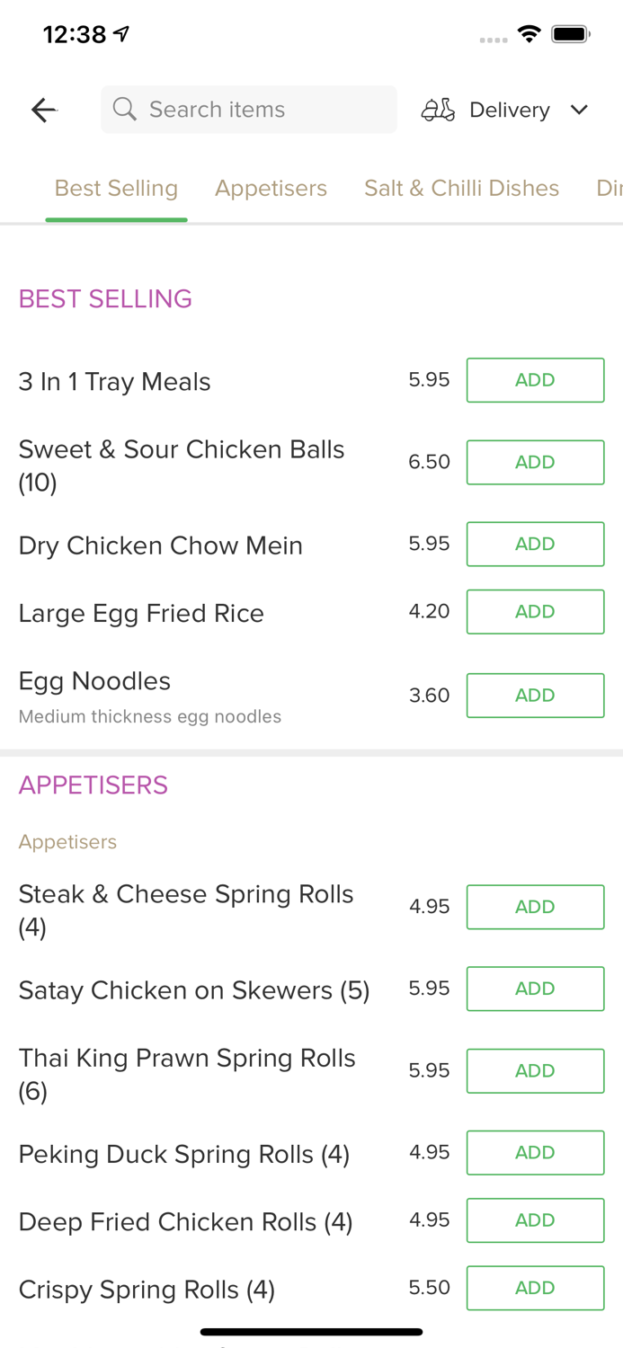This screenshot has height=1348, width=623.
Task: Switch to the Appetisers tab
Action: [271, 188]
